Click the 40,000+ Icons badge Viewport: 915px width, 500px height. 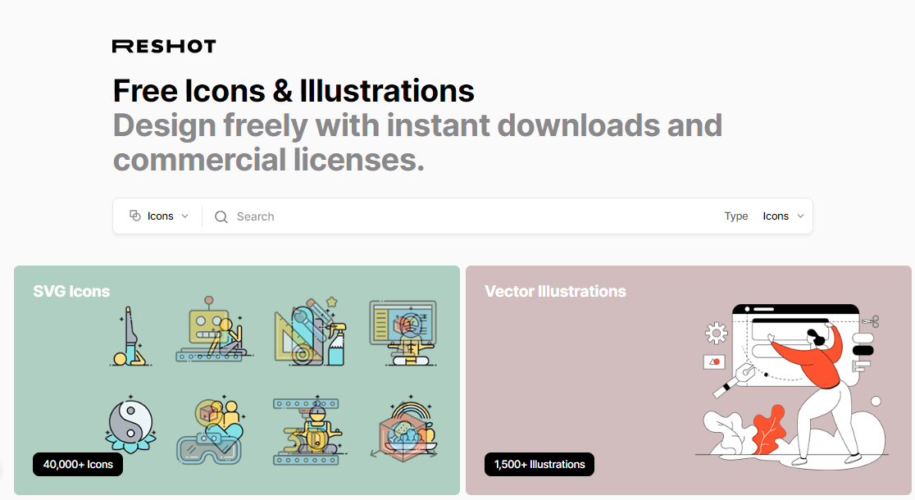78,465
